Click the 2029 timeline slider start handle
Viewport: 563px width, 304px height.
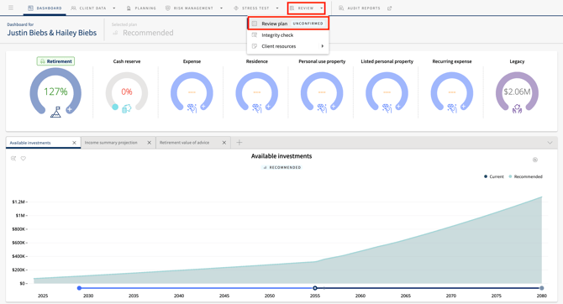(79, 288)
